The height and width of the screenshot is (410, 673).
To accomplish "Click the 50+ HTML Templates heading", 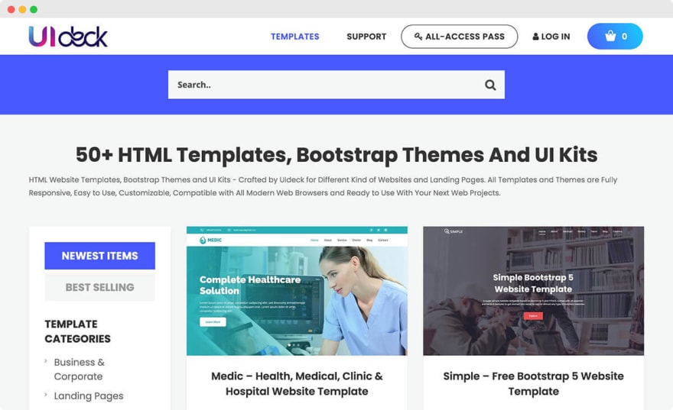I will click(x=336, y=155).
